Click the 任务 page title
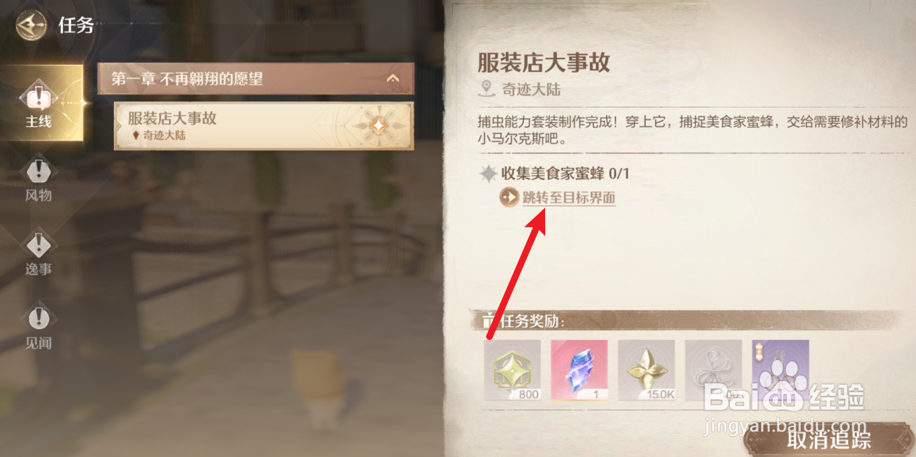Viewport: 916px width, 457px height. (76, 26)
